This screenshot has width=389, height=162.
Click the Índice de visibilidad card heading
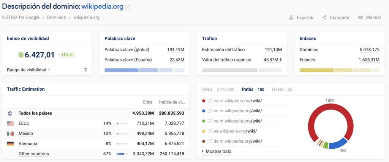(28, 38)
